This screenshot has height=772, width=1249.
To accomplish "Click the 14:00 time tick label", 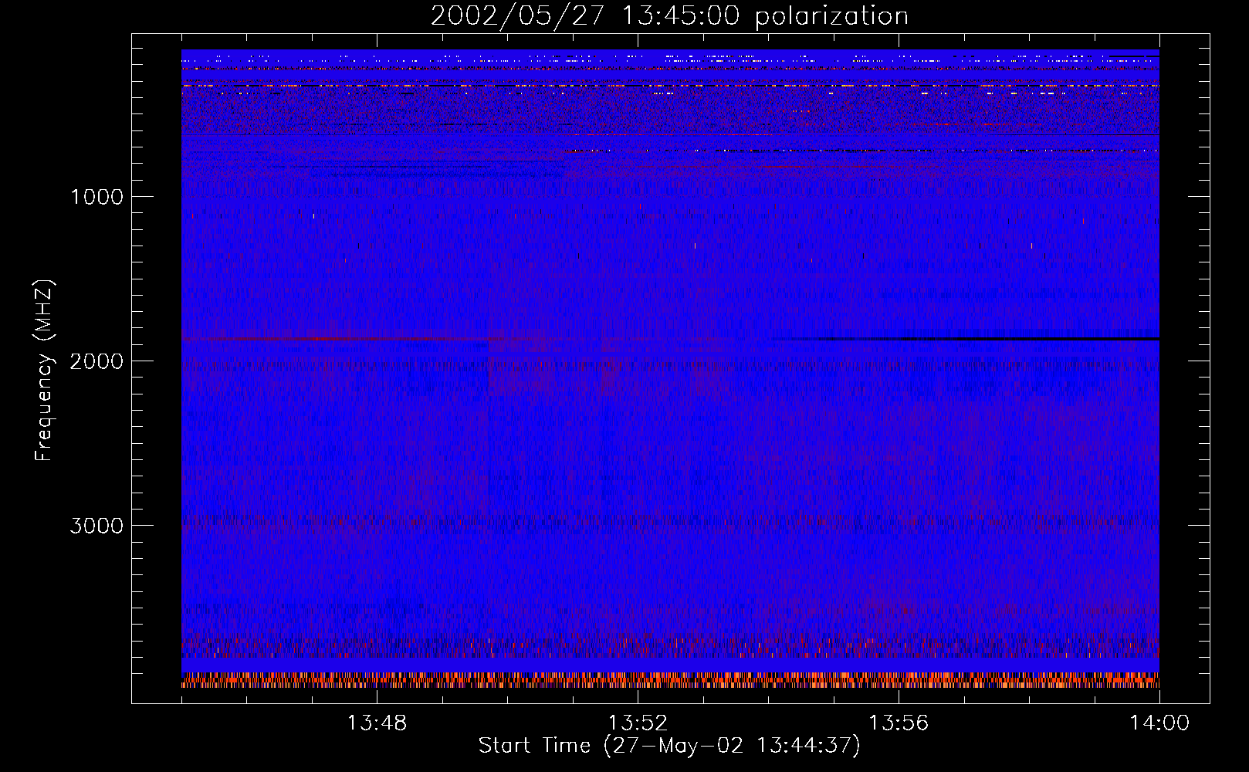I will (x=1159, y=723).
